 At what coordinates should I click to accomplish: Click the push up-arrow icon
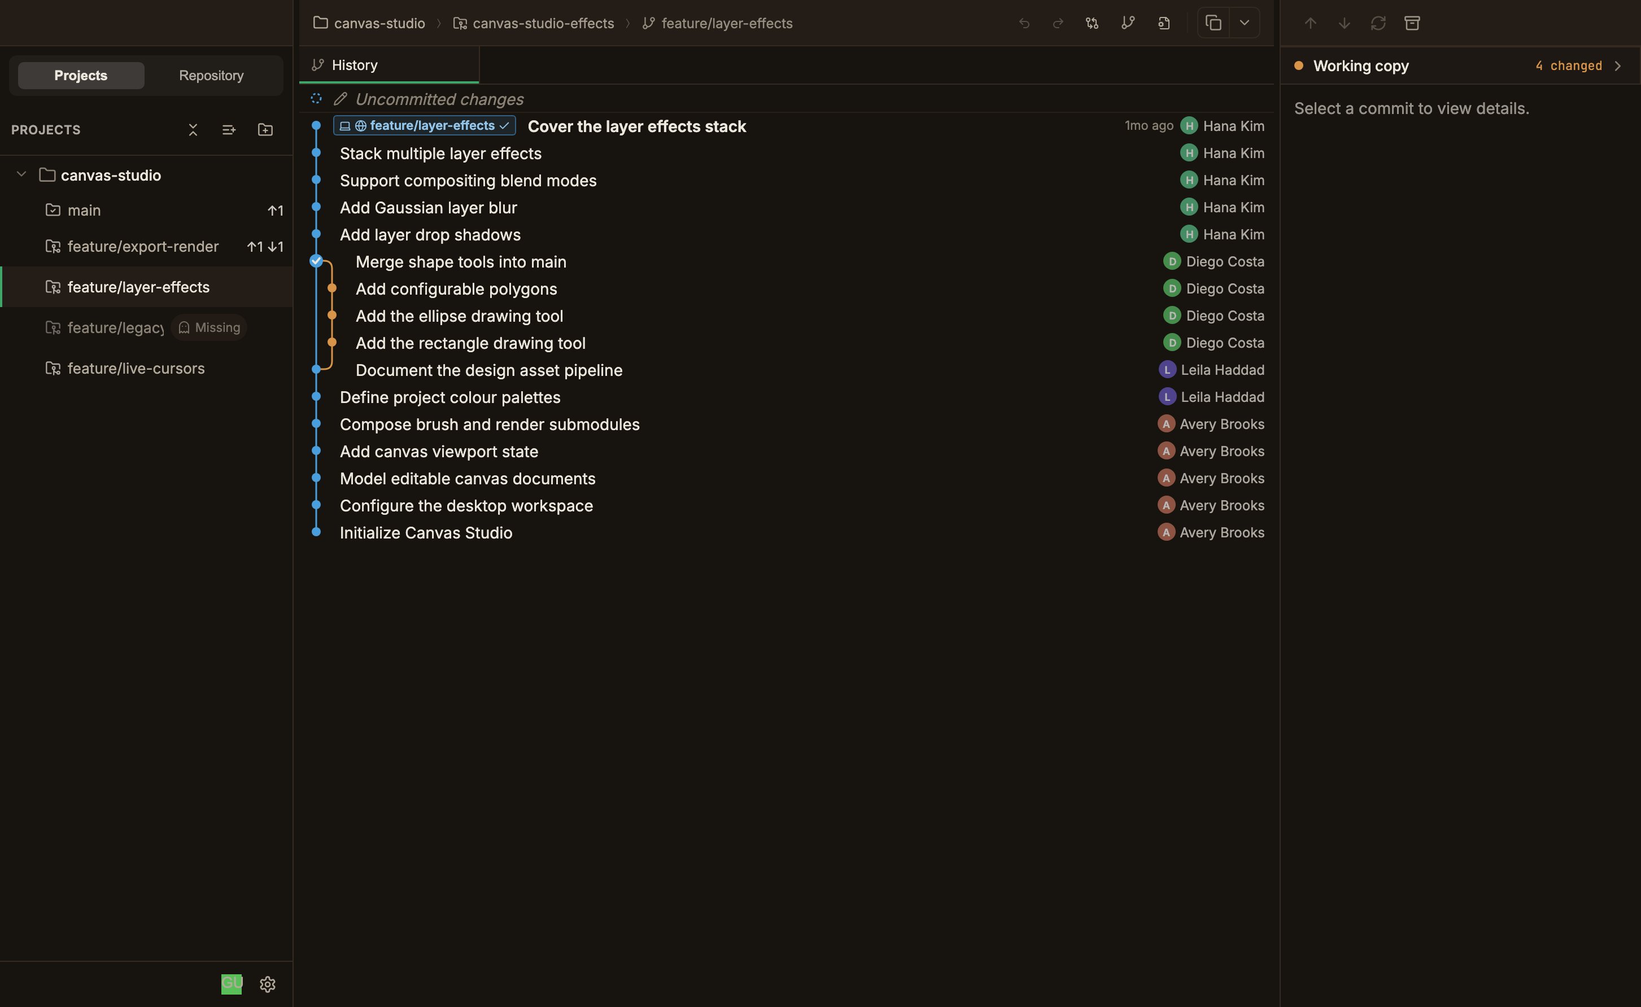(x=1310, y=23)
